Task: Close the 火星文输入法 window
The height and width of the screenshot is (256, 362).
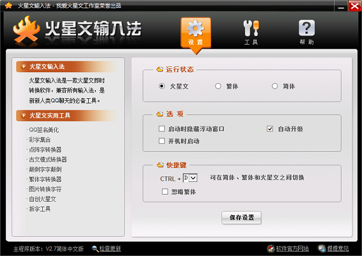Action: tap(354, 5)
